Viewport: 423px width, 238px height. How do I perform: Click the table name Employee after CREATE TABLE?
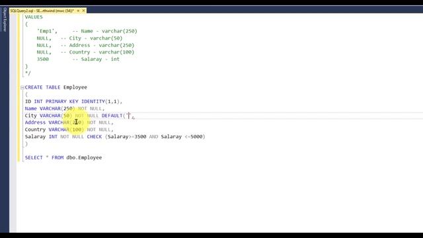(75, 87)
